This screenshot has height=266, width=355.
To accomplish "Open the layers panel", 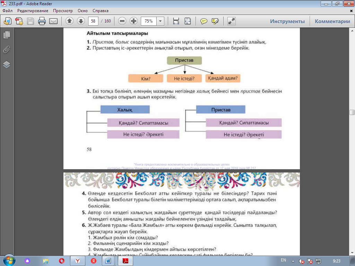I will click(7, 65).
